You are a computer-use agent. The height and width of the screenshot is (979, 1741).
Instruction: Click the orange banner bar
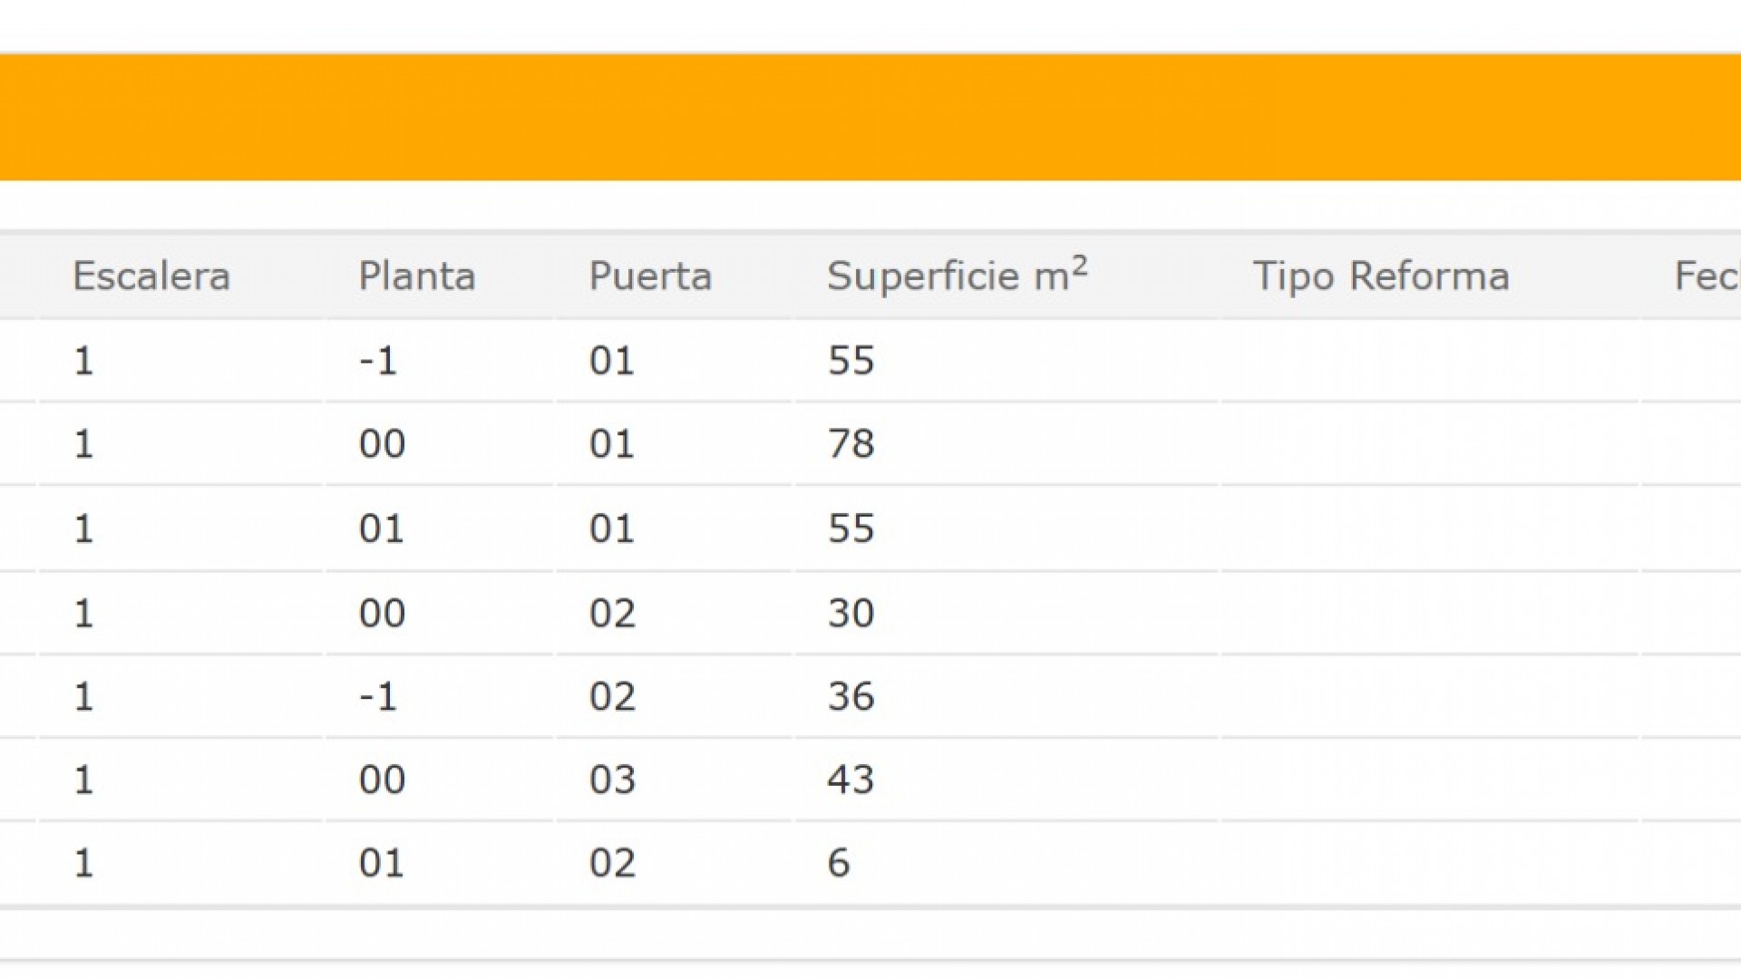[870, 117]
